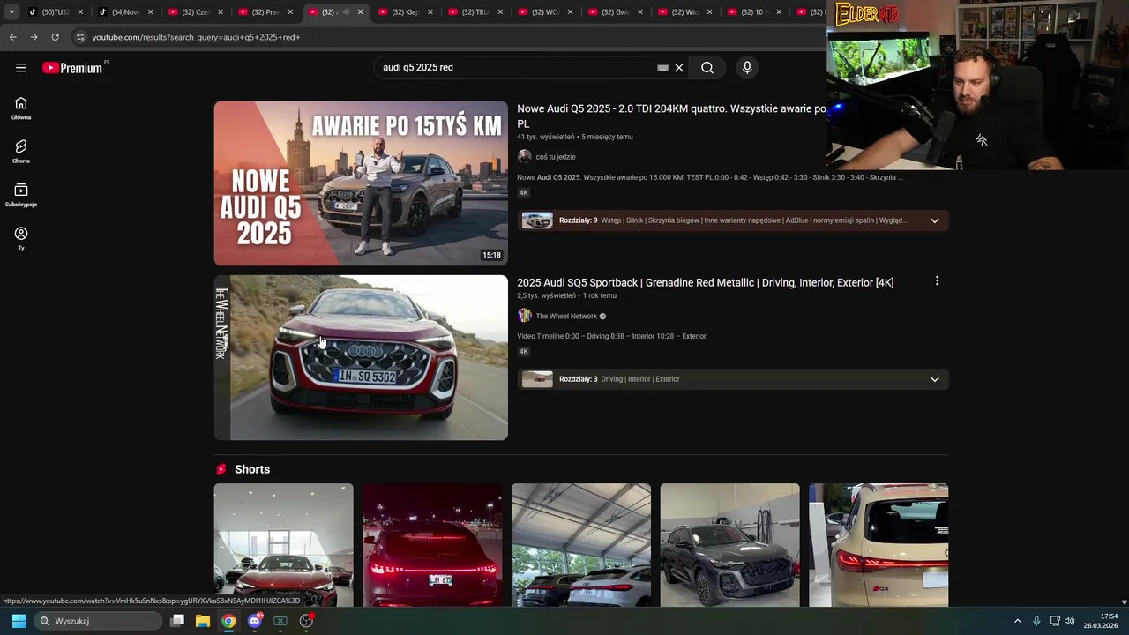
Task: Go to Główna home in sidebar
Action: [x=21, y=108]
